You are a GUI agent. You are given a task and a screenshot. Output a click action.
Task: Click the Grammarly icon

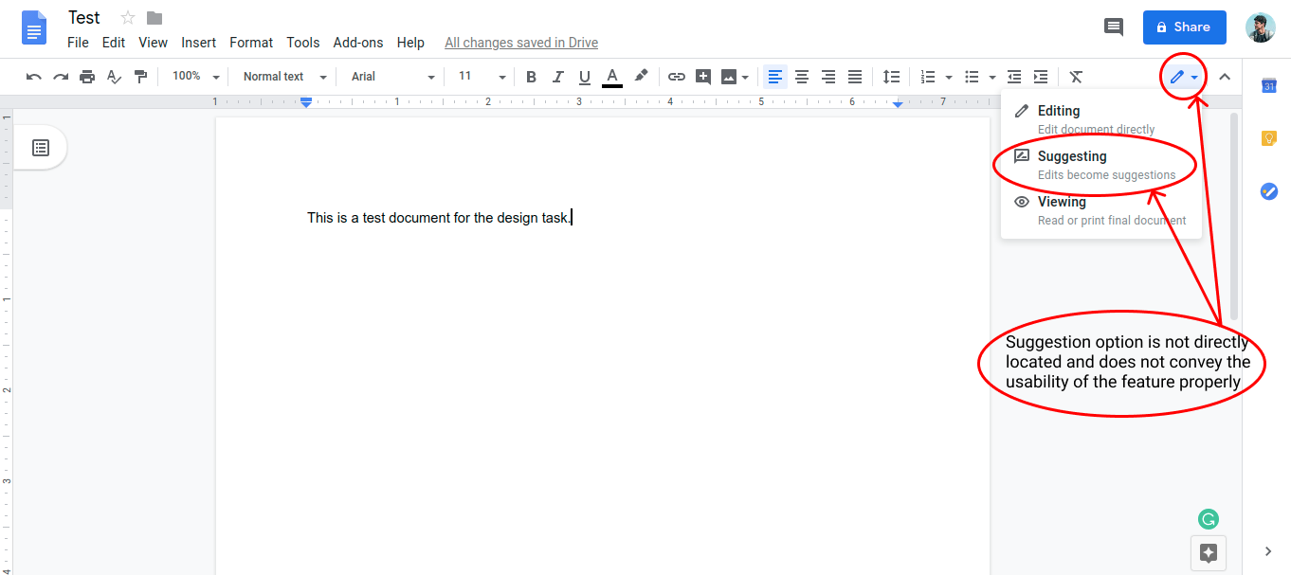tap(1208, 519)
